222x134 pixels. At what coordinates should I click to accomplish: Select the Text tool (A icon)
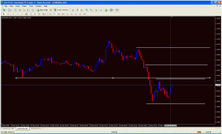[35, 14]
